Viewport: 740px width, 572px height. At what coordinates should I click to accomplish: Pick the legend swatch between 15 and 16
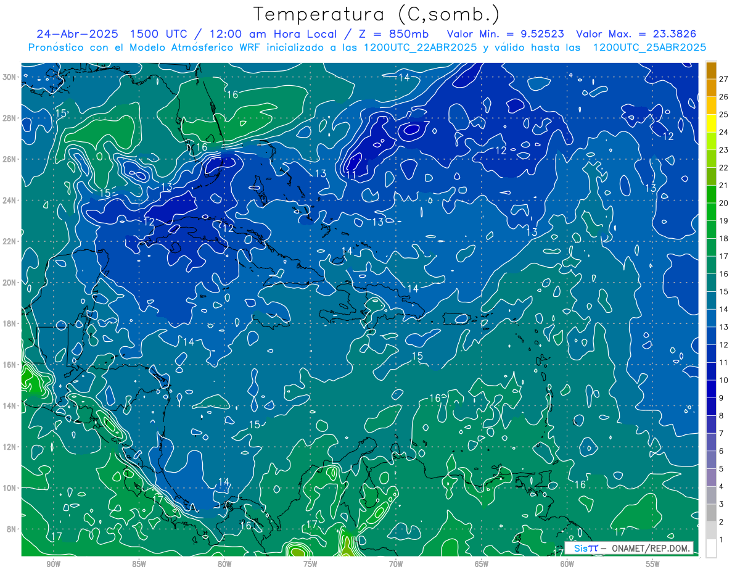point(711,283)
